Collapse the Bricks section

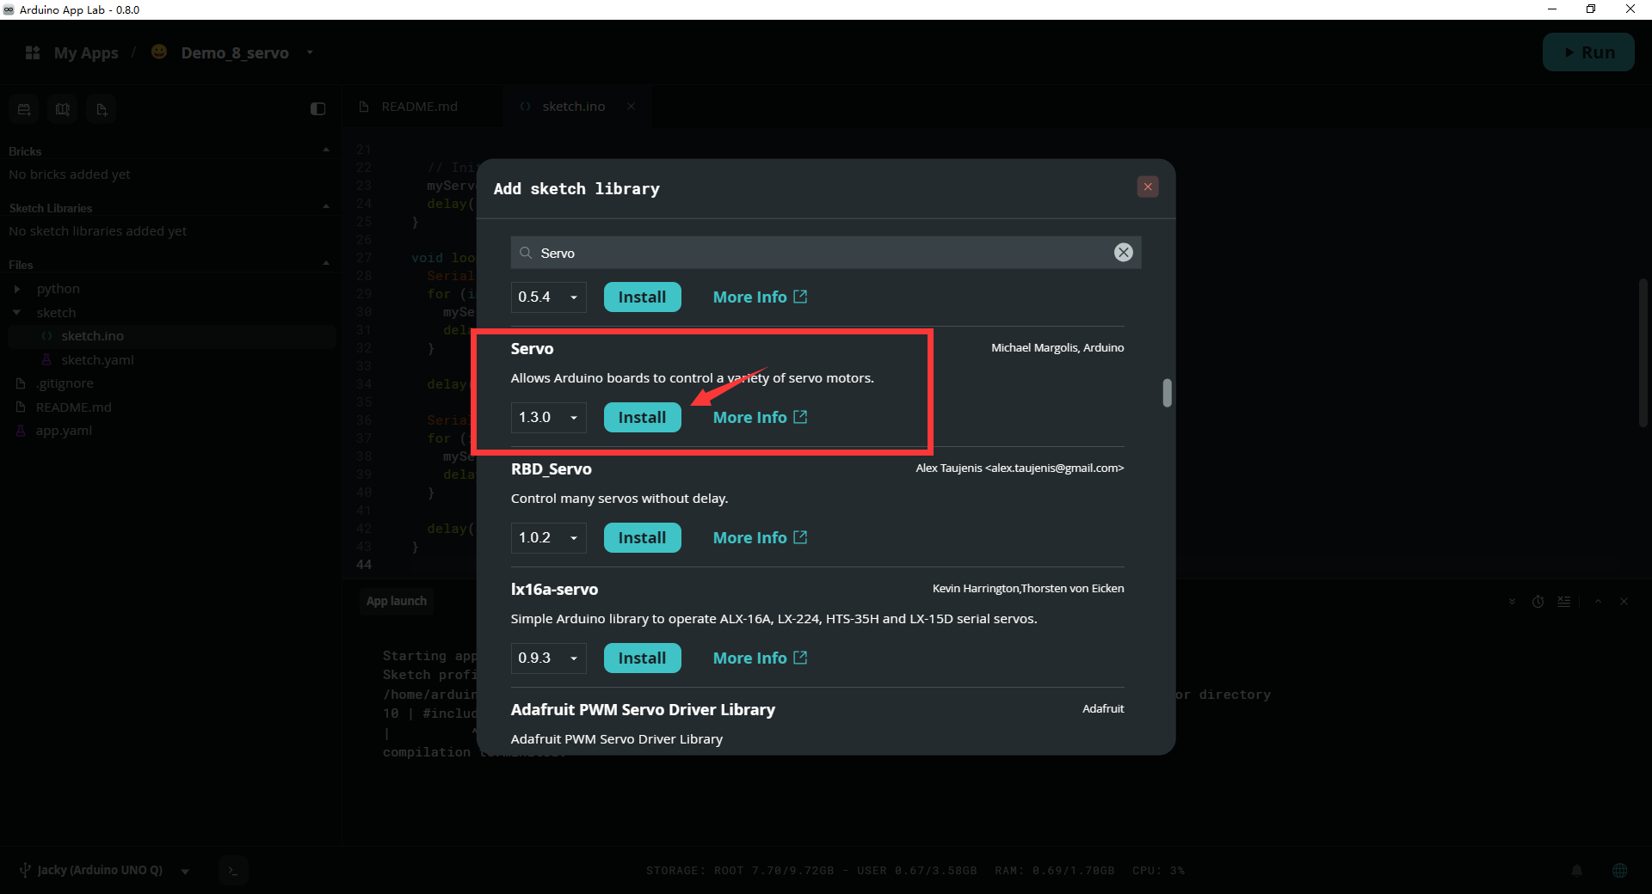pyautogui.click(x=325, y=150)
